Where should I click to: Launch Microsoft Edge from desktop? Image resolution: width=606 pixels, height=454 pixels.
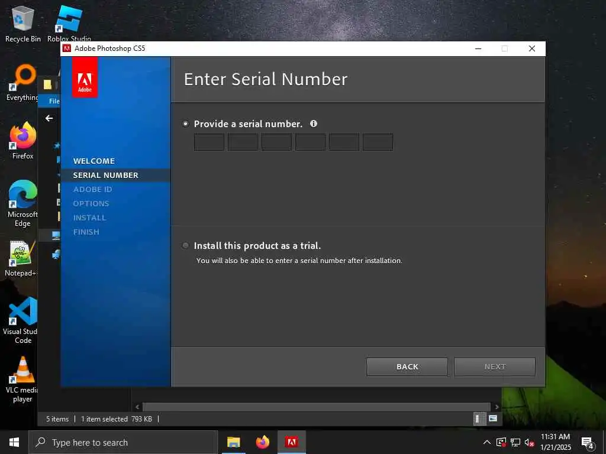coord(23,203)
